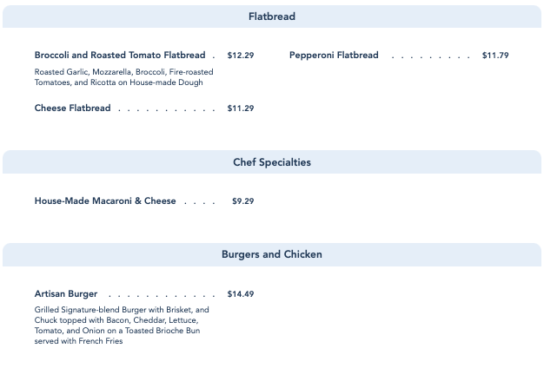Choose the Cheese Flatbread menu item
Viewport: 544px width, 368px height.
click(x=73, y=108)
